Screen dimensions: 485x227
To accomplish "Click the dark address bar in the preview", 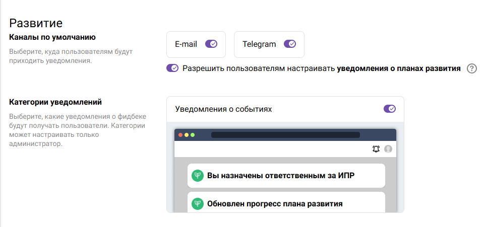I will pos(285,135).
